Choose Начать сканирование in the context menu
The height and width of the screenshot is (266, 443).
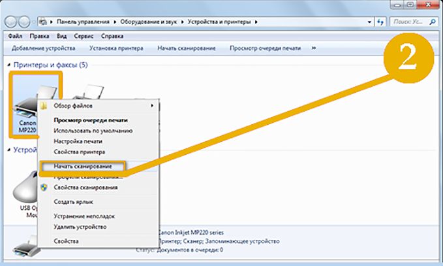[82, 167]
